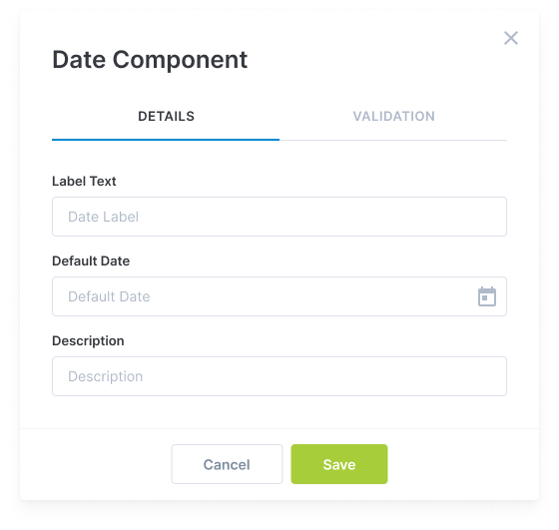Cancel the date component changes
The height and width of the screenshot is (530, 559).
227,464
